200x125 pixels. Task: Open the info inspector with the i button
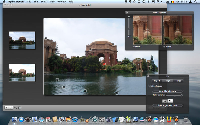click(11, 108)
